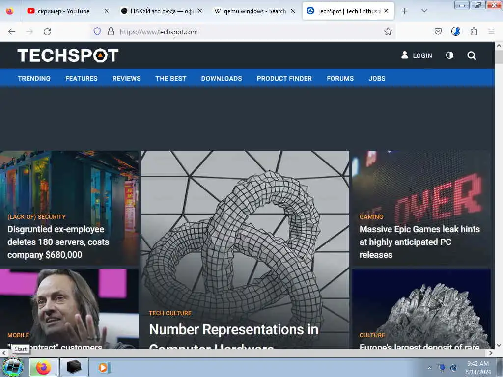Click the MOBILE category label

click(18, 335)
